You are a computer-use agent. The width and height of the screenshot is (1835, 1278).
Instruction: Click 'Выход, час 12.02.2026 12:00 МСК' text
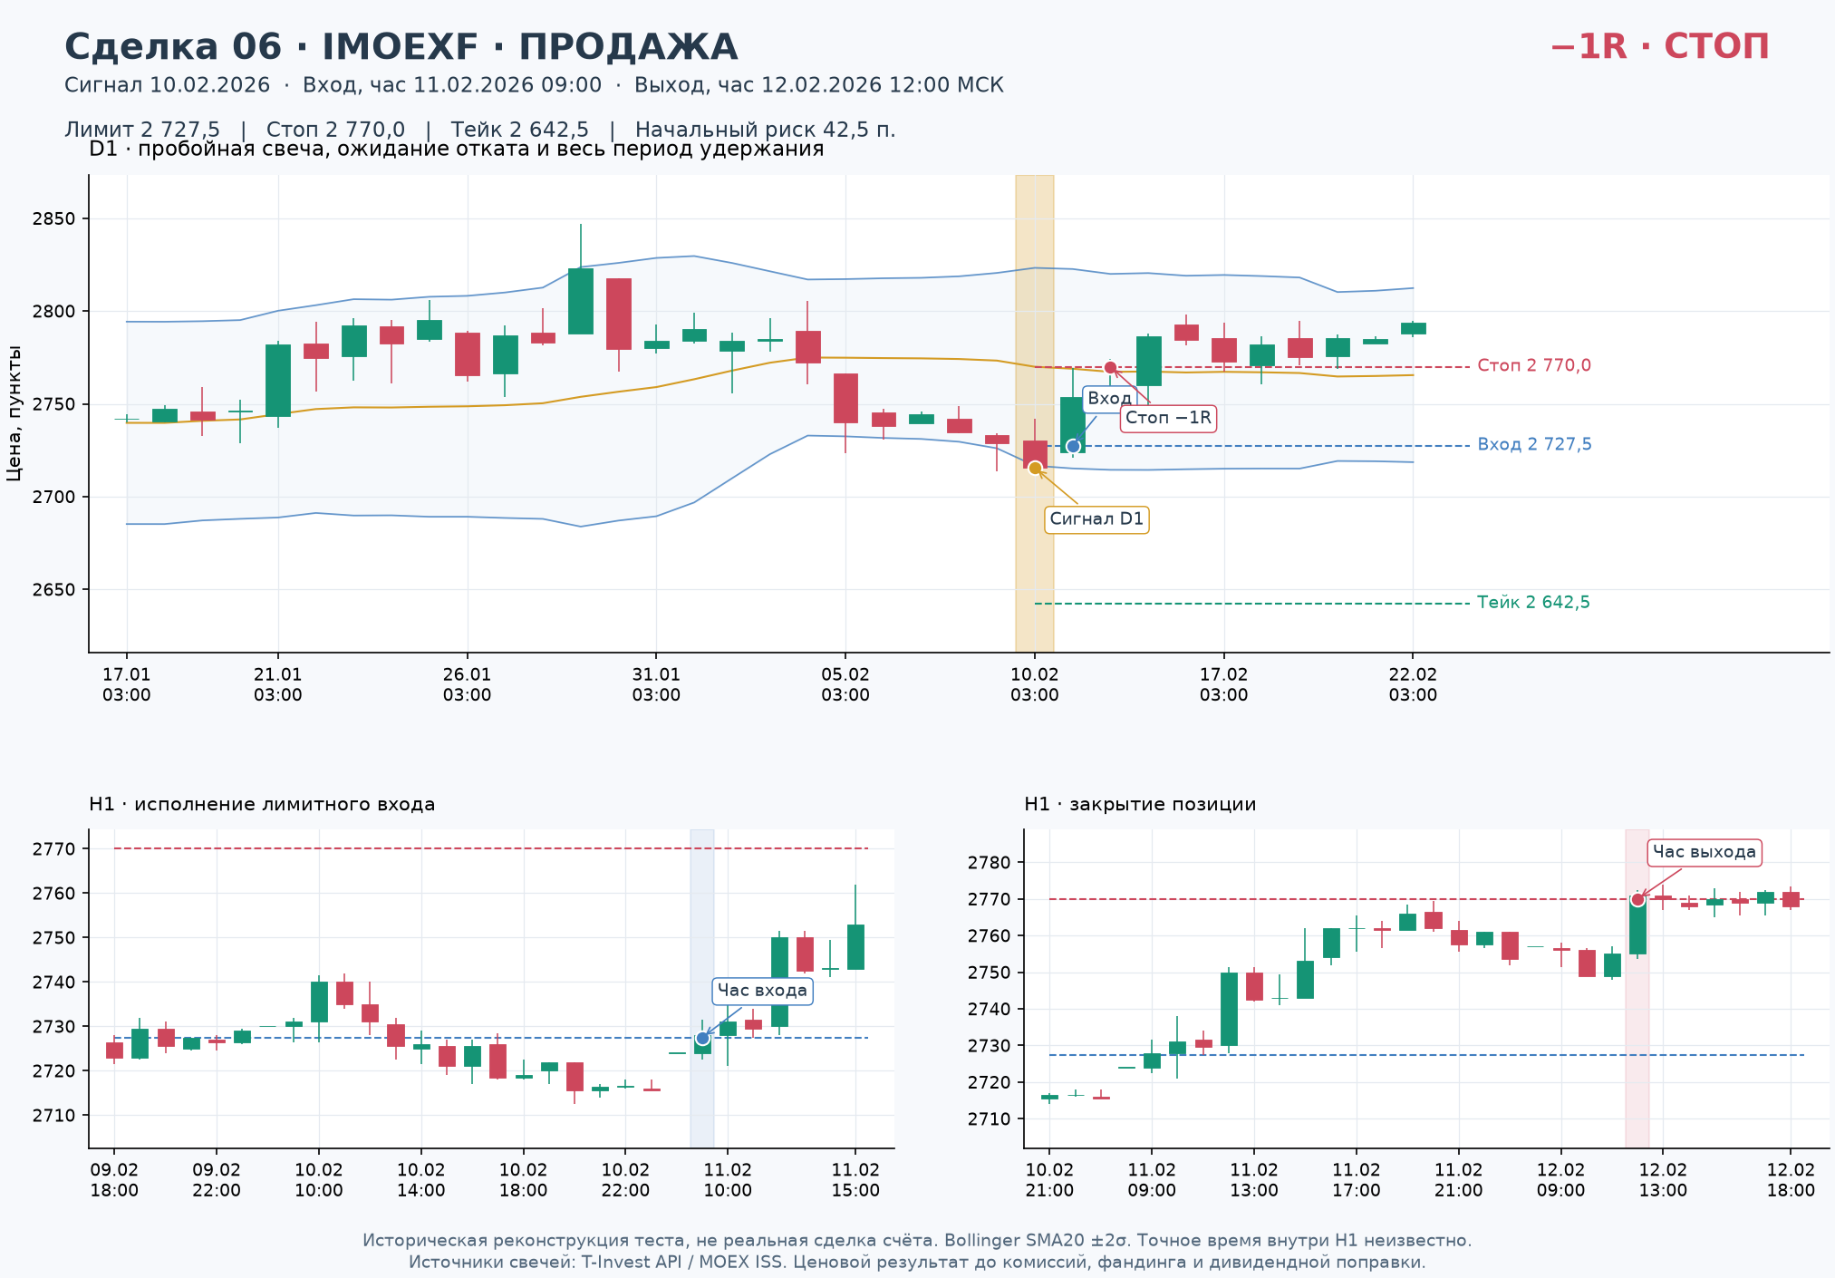click(819, 85)
